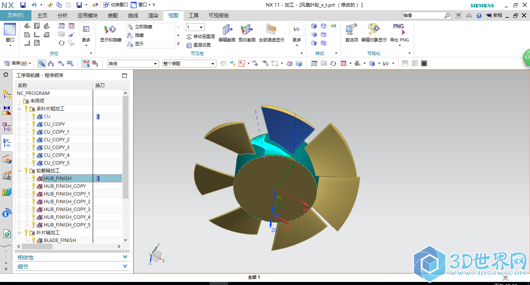Switch to the 工具 ribbon tab
This screenshot has width=530, height=285.
coord(194,15)
